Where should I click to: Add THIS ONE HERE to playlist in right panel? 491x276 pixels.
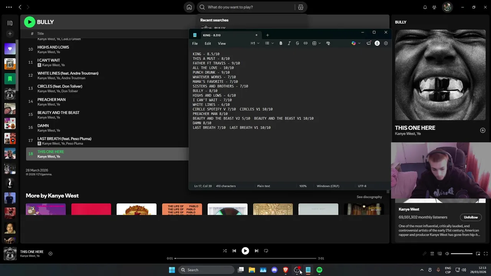[483, 130]
